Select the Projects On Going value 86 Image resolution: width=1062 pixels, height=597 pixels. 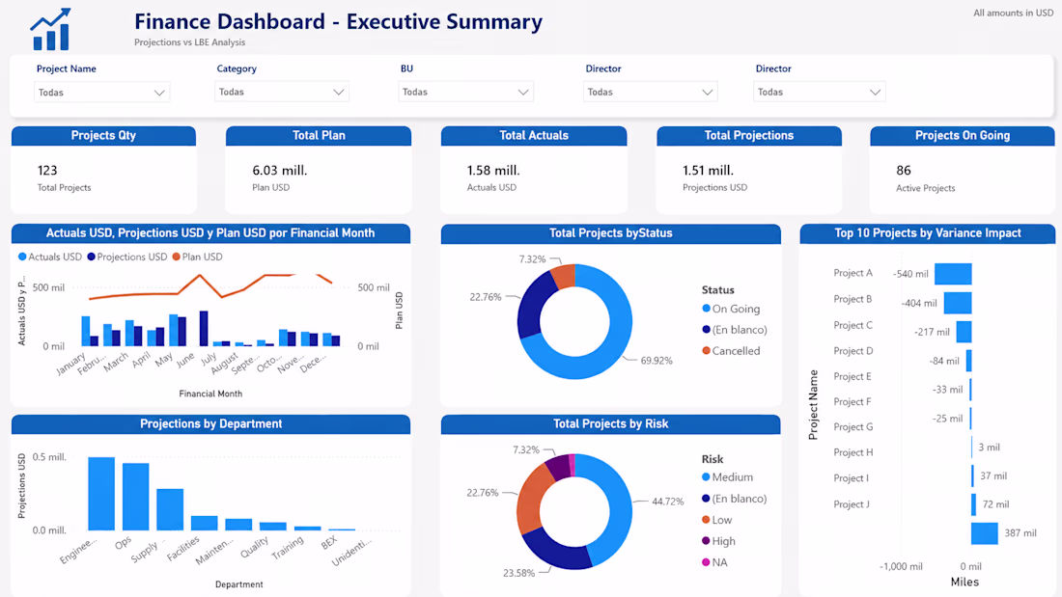[904, 170]
